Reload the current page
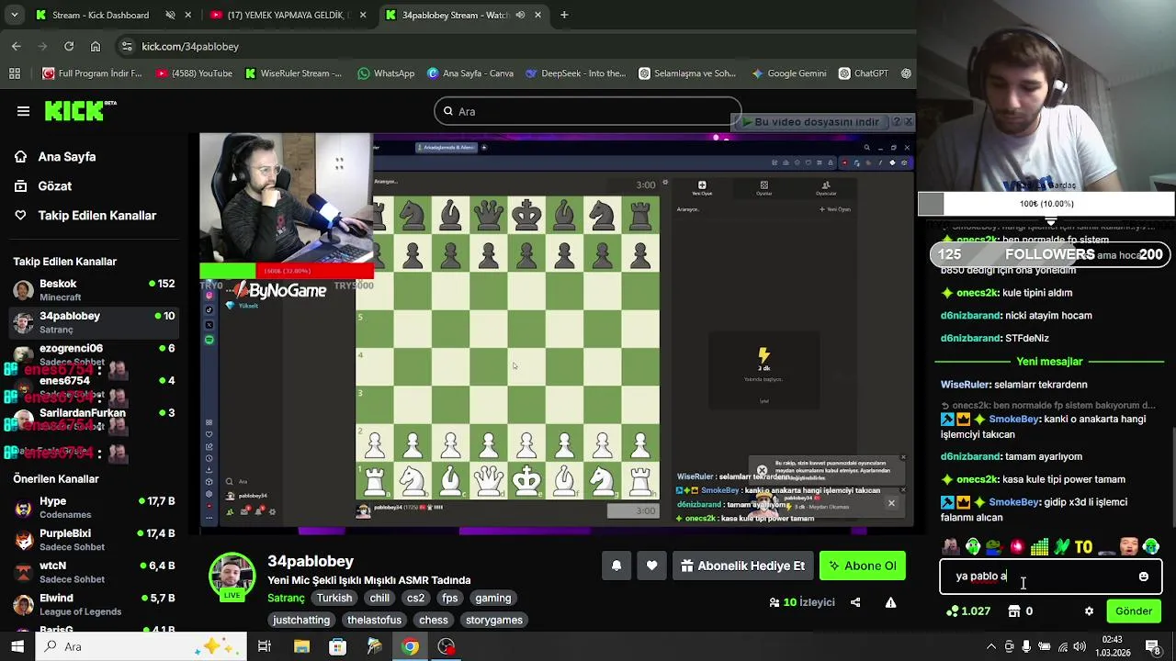 [69, 46]
